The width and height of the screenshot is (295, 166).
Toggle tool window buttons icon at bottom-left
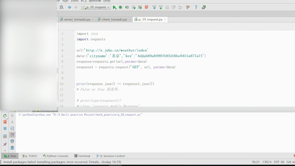(x=1, y=162)
